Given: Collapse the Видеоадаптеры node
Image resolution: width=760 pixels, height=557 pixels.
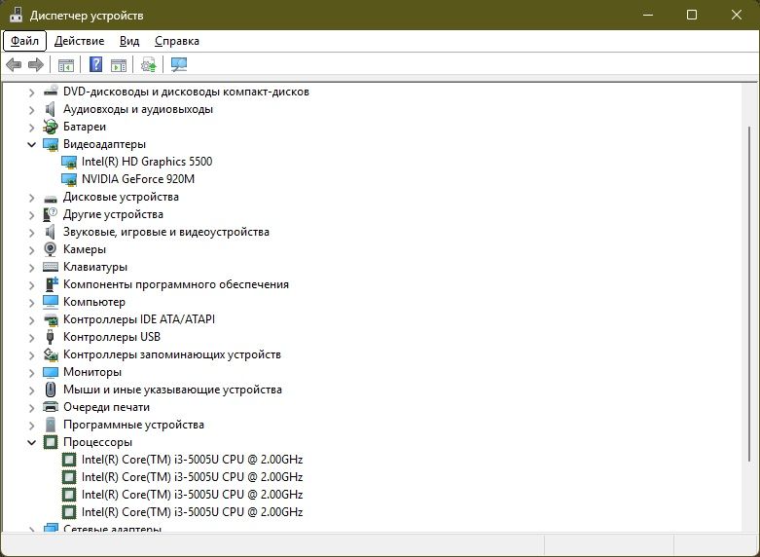Looking at the screenshot, I should pos(31,144).
